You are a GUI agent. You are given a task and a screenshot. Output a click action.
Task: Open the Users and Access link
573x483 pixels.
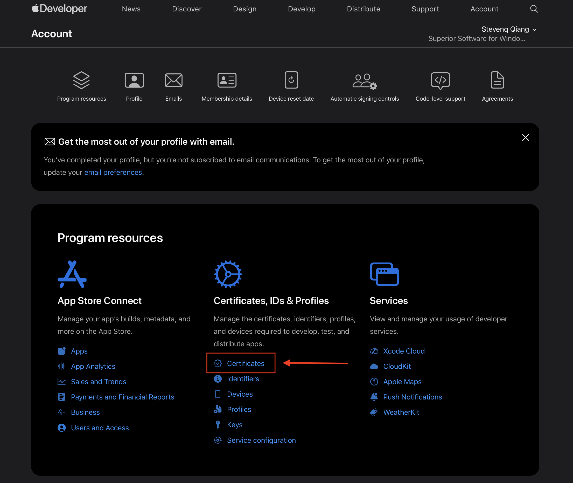pyautogui.click(x=100, y=428)
